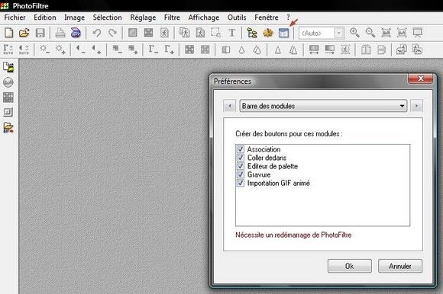Increase saturation with squares plus icon
The height and width of the screenshot is (294, 443).
coord(132,50)
